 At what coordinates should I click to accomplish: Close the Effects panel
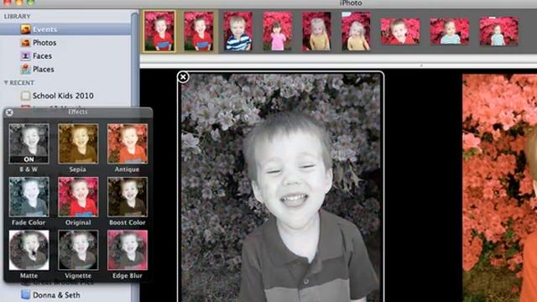coord(9,112)
